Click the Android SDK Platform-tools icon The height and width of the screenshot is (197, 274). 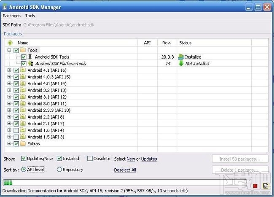[31, 63]
